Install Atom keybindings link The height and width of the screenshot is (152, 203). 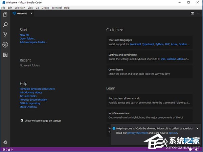coord(180,59)
